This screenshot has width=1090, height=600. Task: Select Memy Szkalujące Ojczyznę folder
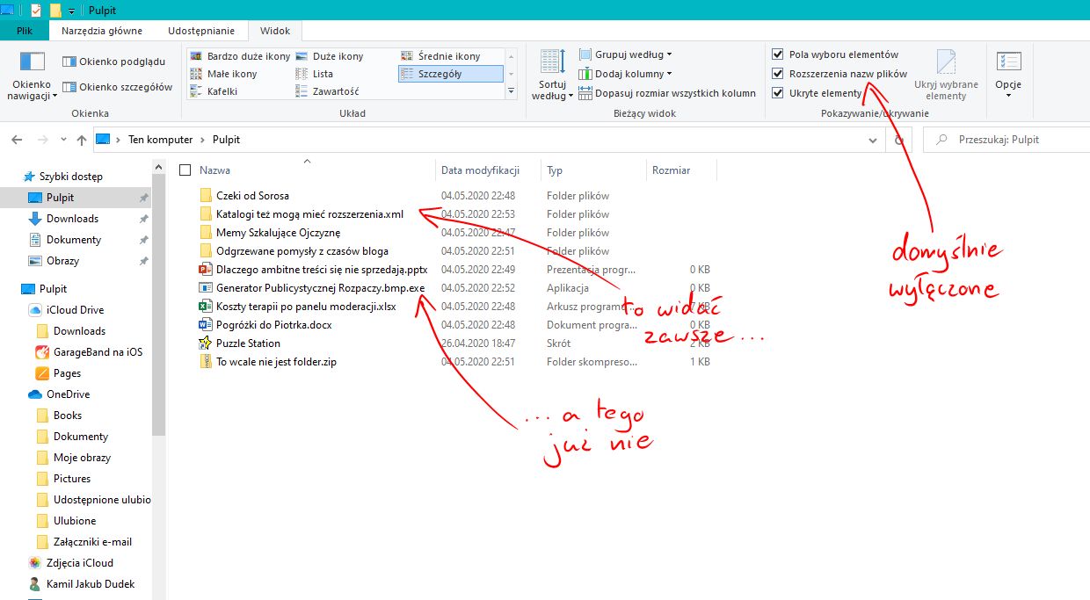[x=278, y=233]
